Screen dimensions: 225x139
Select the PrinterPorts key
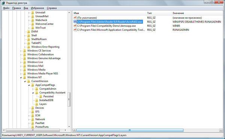pos(42,127)
